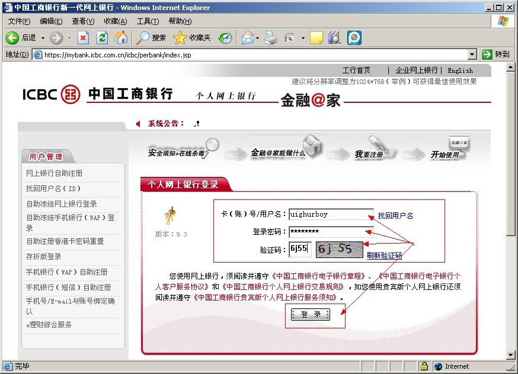Image resolution: width=518 pixels, height=374 pixels.
Task: Click the Windows flag logo icon
Action: pyautogui.click(x=503, y=21)
